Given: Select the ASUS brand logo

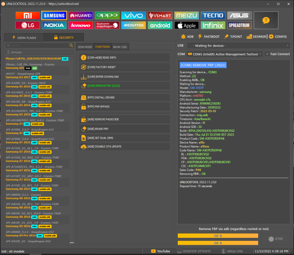Looking at the screenshot, I should tap(239, 16).
